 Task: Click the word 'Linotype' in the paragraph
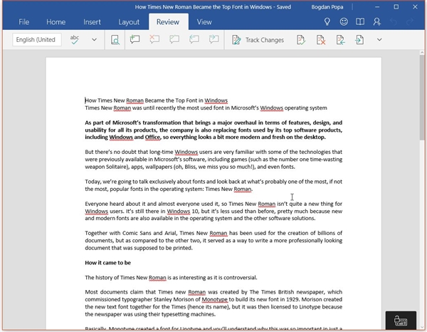click(310, 306)
